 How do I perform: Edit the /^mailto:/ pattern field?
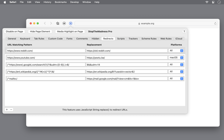pyautogui.click(x=46, y=79)
